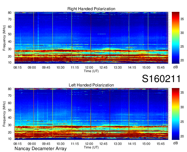Select the S160211 observation label
This screenshot has height=152, width=187.
(x=161, y=78)
